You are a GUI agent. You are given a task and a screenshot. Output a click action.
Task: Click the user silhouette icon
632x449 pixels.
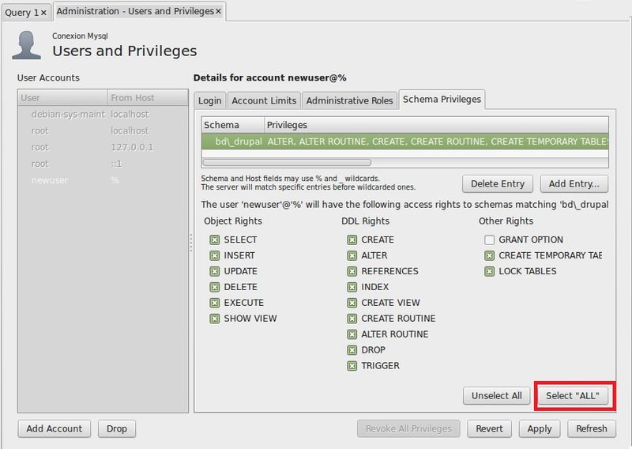[x=26, y=45]
